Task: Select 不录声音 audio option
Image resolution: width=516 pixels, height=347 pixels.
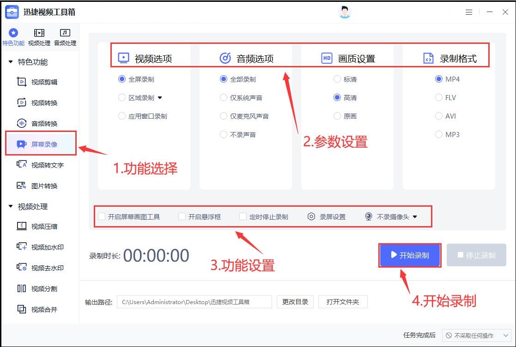Action: click(238, 134)
